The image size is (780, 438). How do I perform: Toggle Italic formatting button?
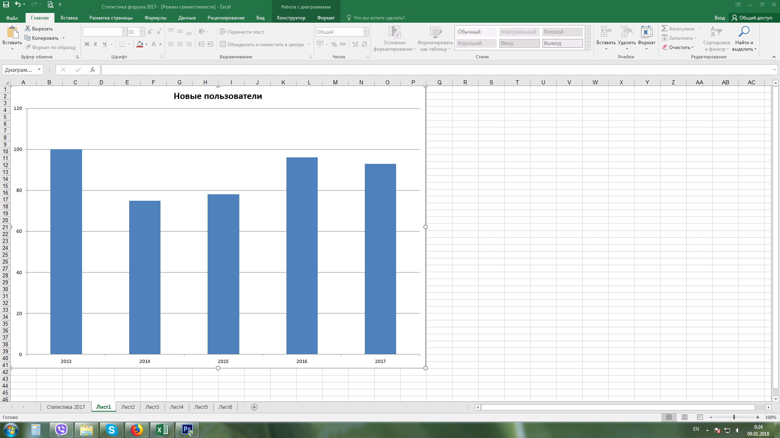[x=95, y=44]
